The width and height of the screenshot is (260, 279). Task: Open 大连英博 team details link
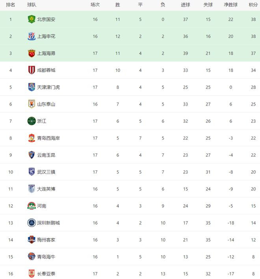pyautogui.click(x=46, y=189)
